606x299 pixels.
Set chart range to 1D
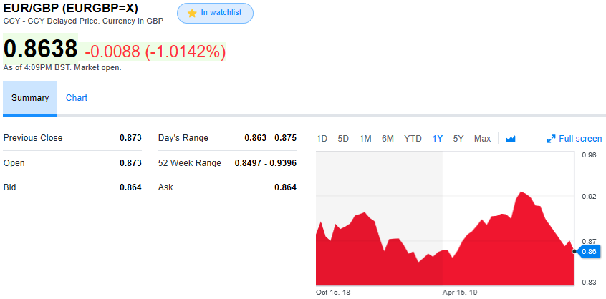322,139
